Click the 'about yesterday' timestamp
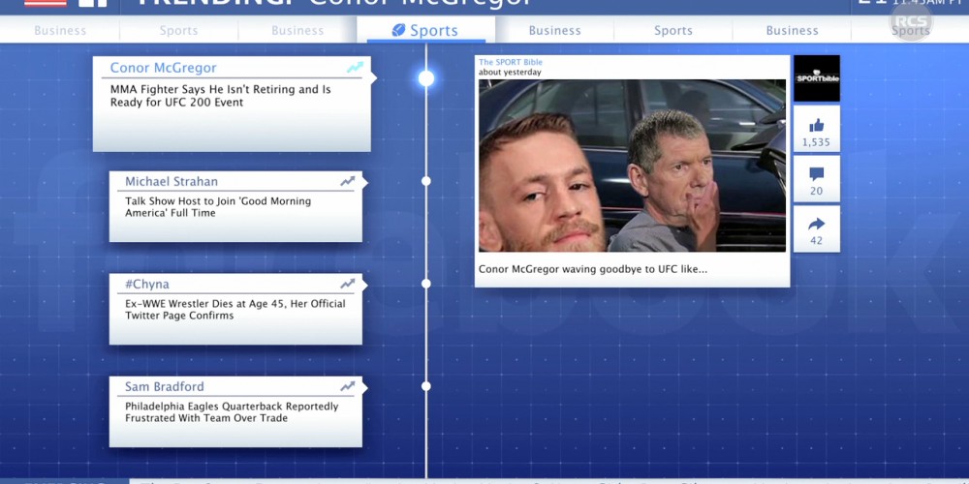 [510, 73]
